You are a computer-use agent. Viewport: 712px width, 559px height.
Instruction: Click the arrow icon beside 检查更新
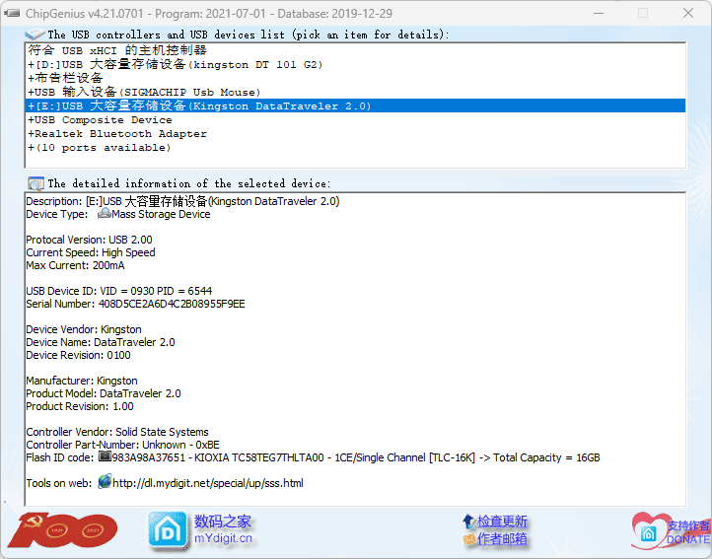click(468, 522)
